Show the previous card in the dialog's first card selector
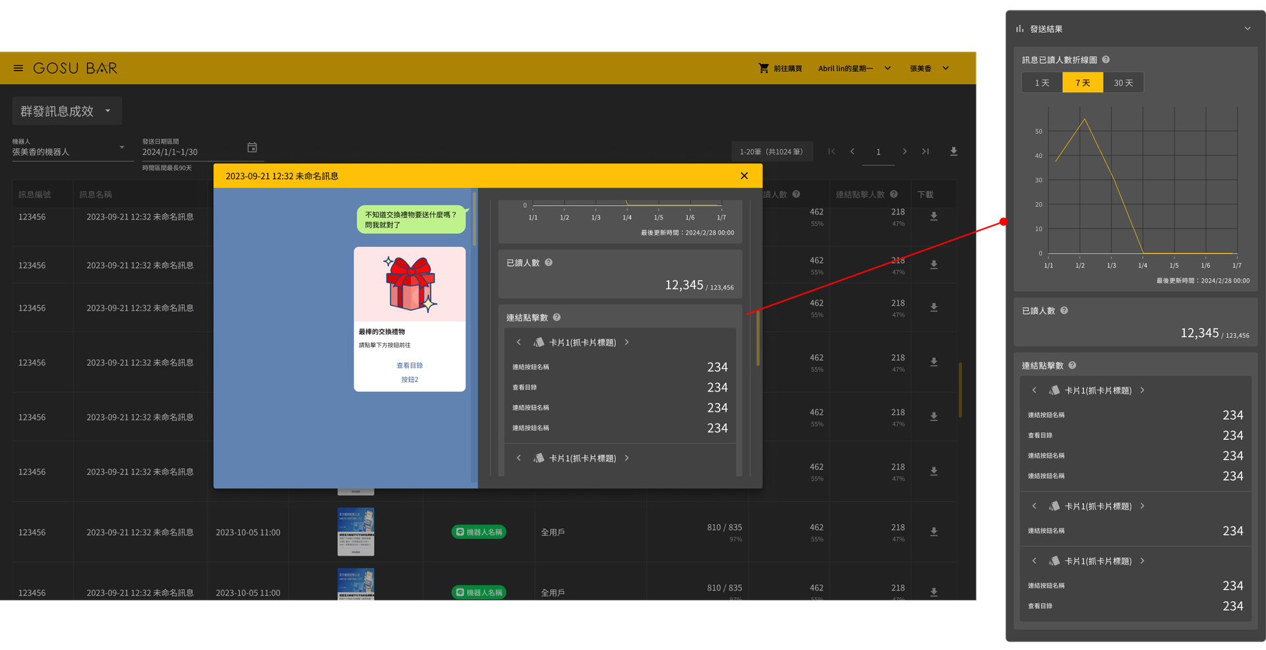This screenshot has width=1266, height=650. click(519, 342)
